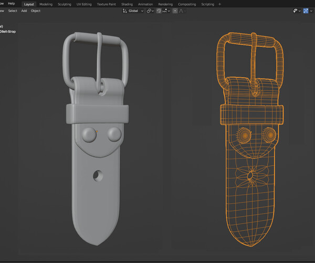Open the Animation workspace tab

(145, 4)
